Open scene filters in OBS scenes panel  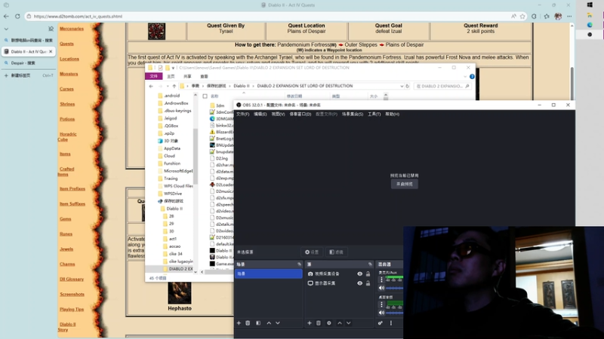coord(258,323)
